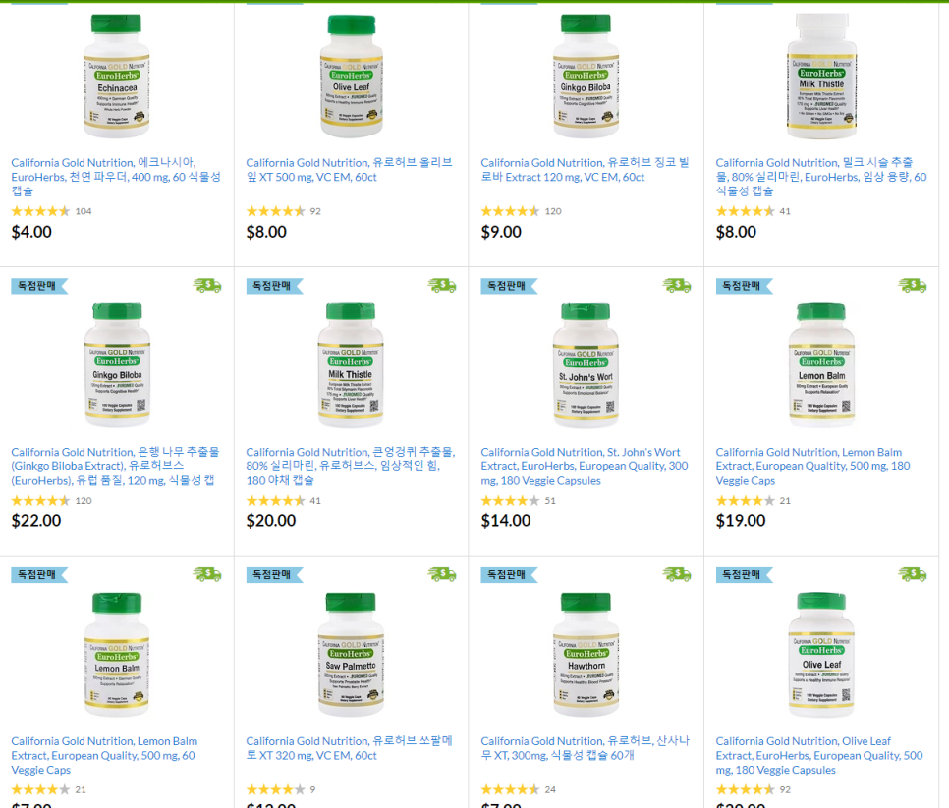Click truck icon on Olive Leaf 180 capsules card

click(x=912, y=574)
